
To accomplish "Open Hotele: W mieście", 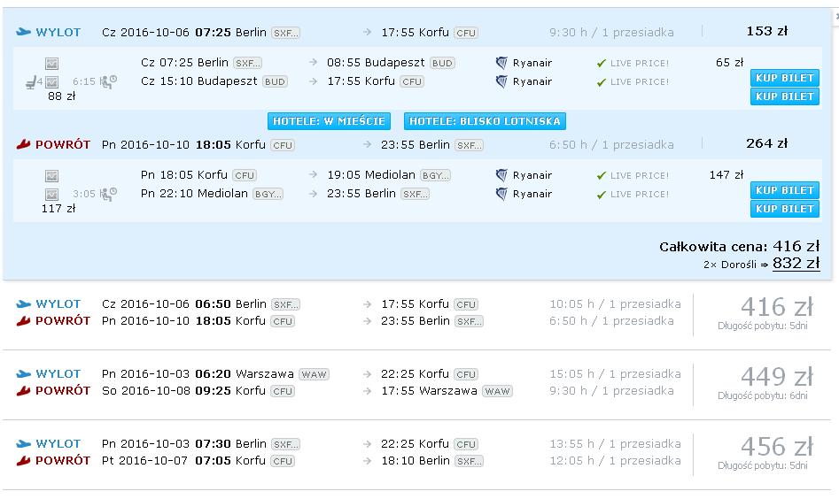I will (329, 121).
